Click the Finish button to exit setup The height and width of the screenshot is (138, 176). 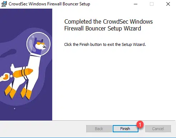(x=125, y=129)
